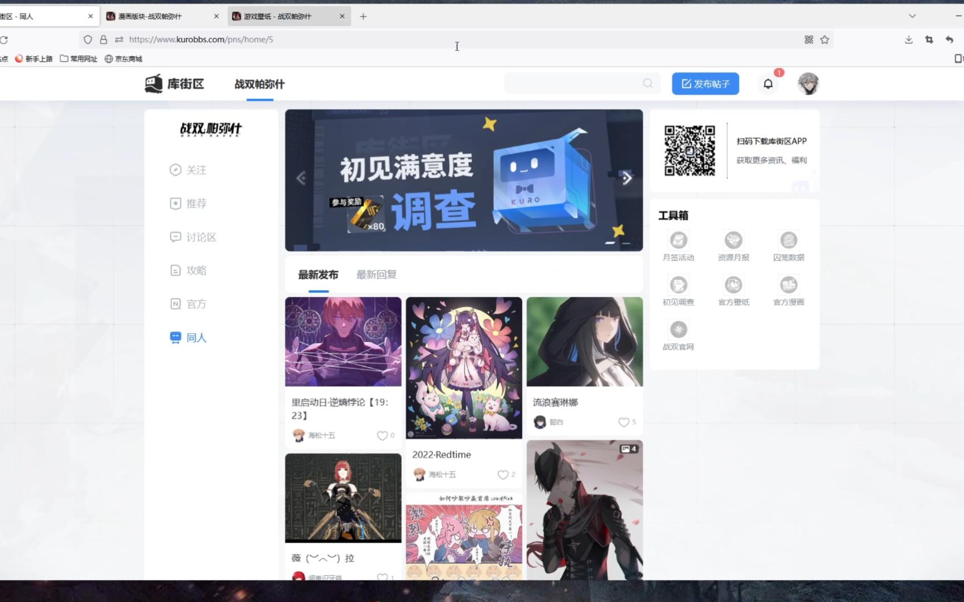Click the shield tracking protection icon
The width and height of the screenshot is (964, 602).
[88, 40]
